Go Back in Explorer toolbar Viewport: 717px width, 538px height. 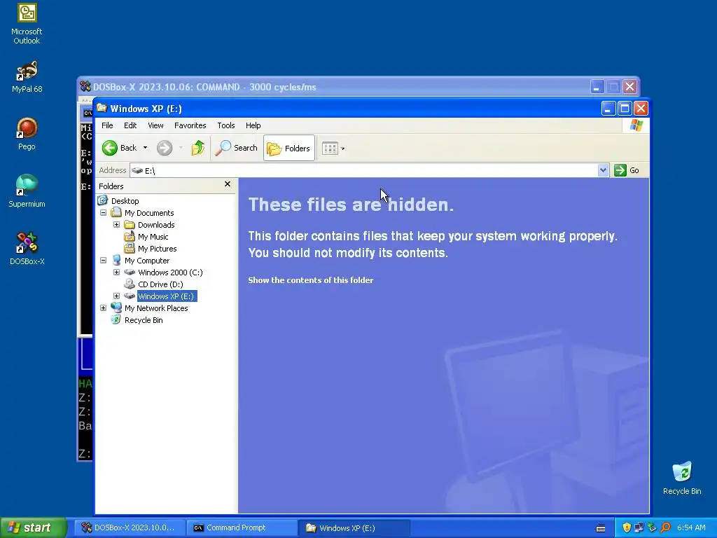(x=120, y=148)
